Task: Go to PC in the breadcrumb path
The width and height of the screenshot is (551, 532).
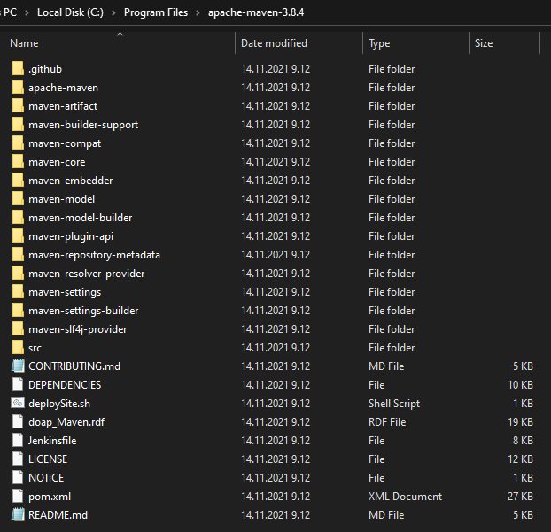Action: tap(11, 12)
